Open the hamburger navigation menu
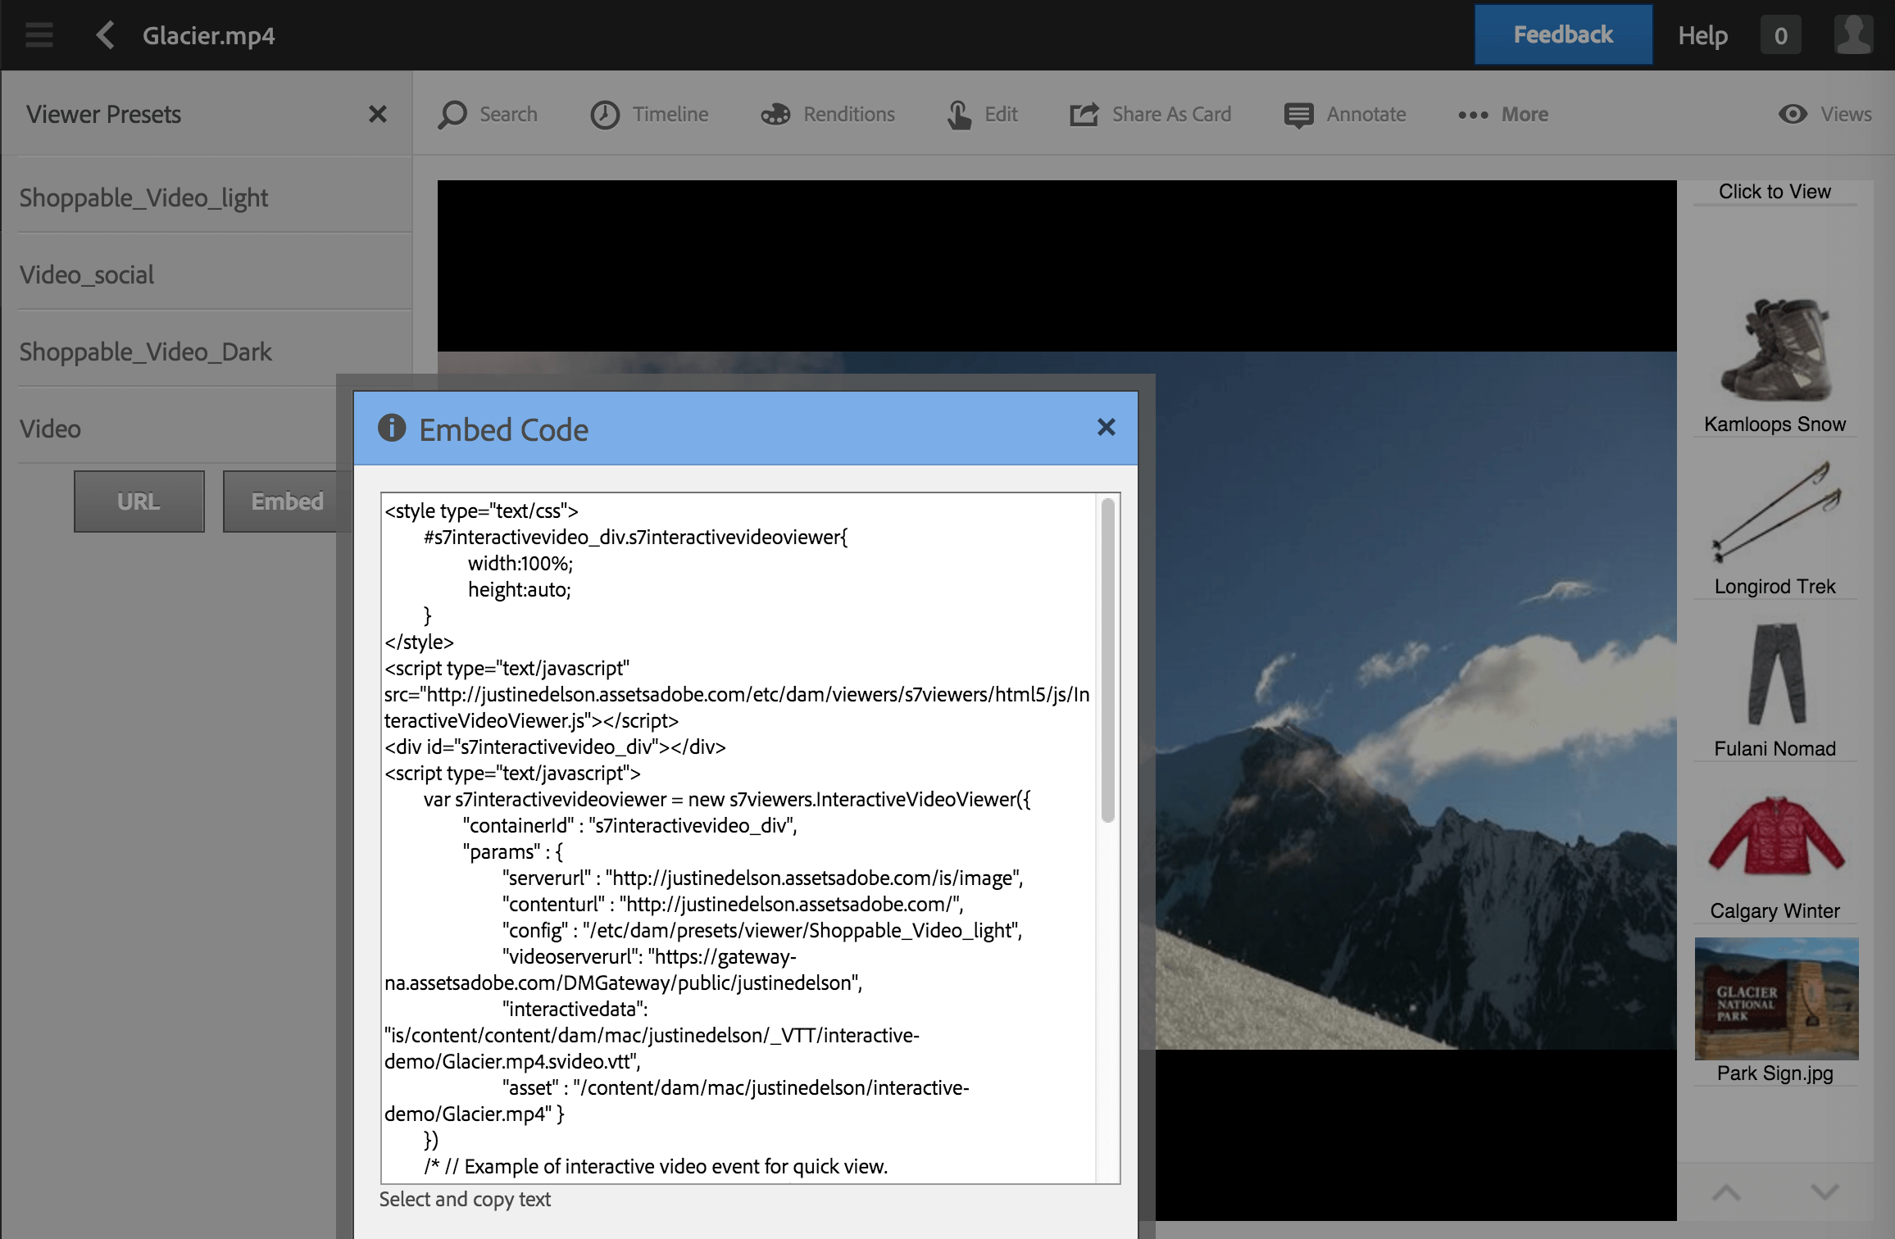The width and height of the screenshot is (1895, 1239). (x=38, y=34)
